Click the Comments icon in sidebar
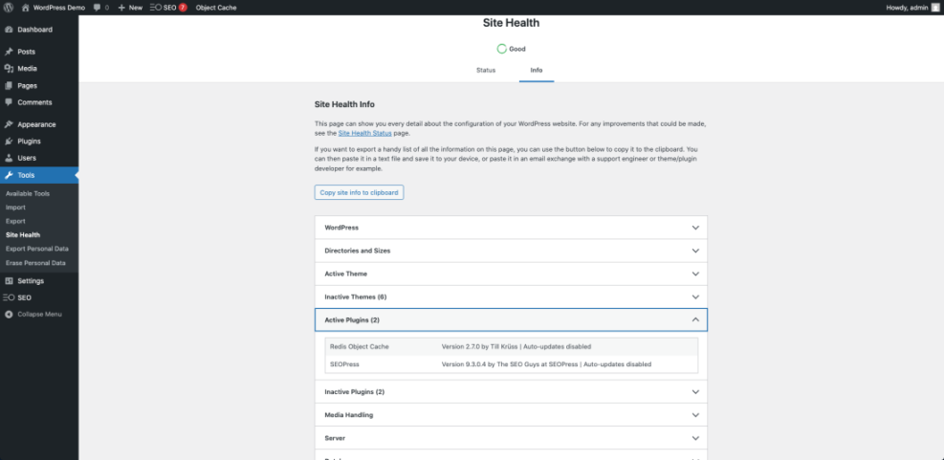This screenshot has width=944, height=460. (x=9, y=102)
